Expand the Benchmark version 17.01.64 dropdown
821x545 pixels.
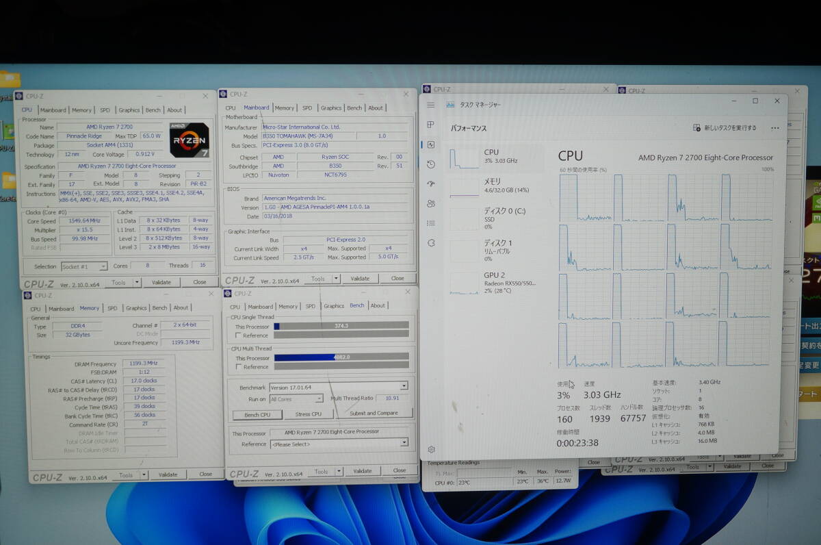coord(404,388)
